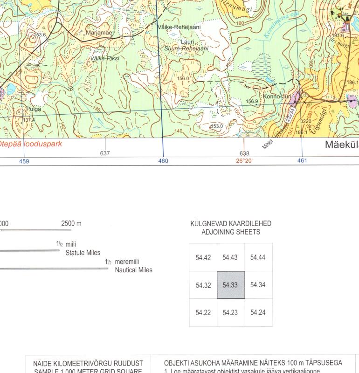Select adjoining sheet cell 54.34
Screen dimensions: 359x373
(x=258, y=285)
